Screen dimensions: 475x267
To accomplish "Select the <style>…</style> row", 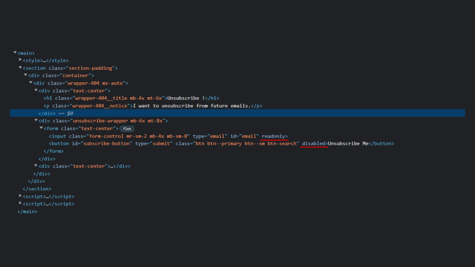I will point(46,61).
